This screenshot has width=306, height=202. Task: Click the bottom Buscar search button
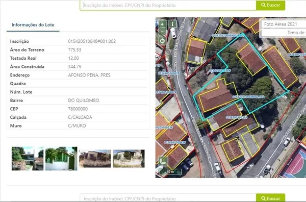(270, 198)
